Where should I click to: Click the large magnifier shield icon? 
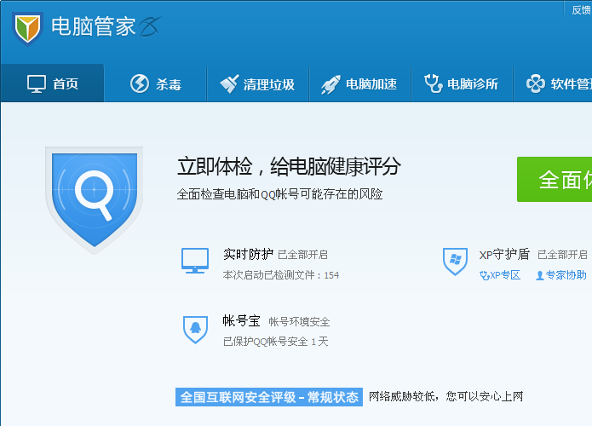coord(94,198)
